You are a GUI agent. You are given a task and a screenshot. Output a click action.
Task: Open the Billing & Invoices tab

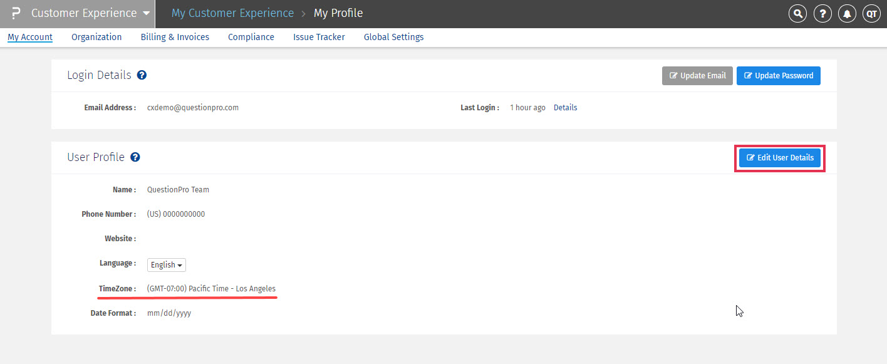[x=175, y=37]
